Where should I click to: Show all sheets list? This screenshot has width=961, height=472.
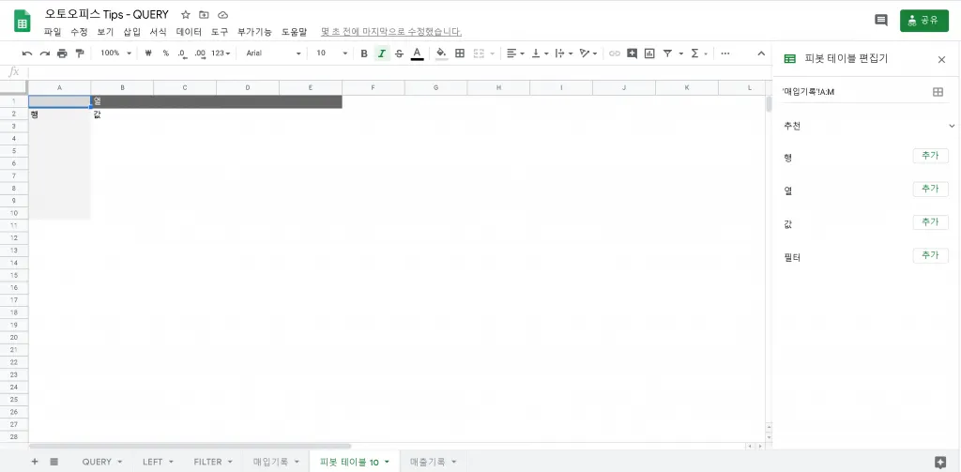[53, 462]
